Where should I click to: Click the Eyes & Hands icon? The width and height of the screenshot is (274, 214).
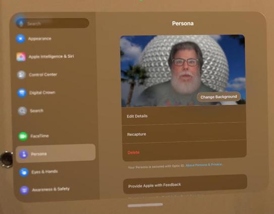(x=24, y=172)
